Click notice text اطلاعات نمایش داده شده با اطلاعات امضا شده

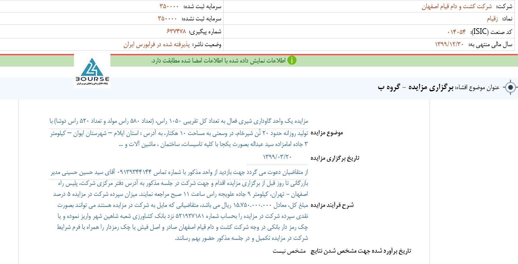click(x=218, y=60)
